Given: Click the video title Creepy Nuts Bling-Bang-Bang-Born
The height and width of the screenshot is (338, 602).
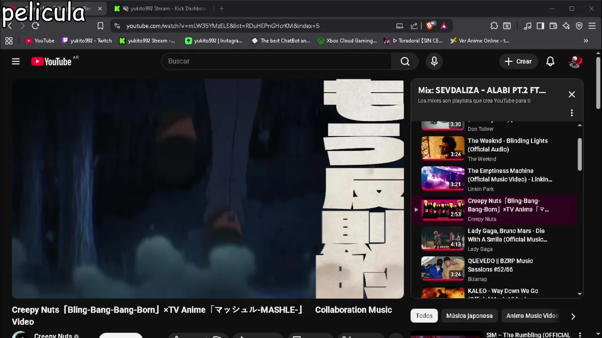Looking at the screenshot, I should pyautogui.click(x=202, y=315).
